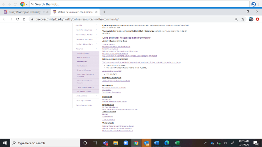262x147 pixels.
Task: Switch to the Trinity Washington University tab
Action: (25, 12)
